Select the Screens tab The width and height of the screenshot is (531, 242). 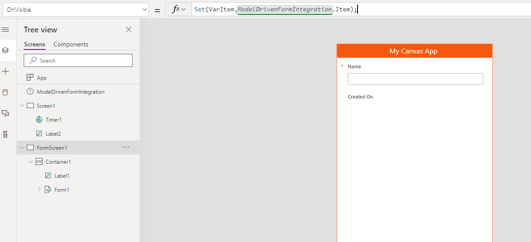34,44
